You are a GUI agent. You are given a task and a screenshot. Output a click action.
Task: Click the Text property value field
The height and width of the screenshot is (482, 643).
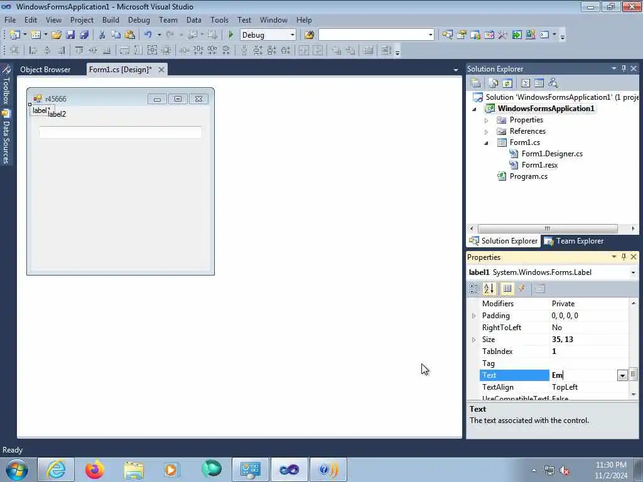point(583,375)
